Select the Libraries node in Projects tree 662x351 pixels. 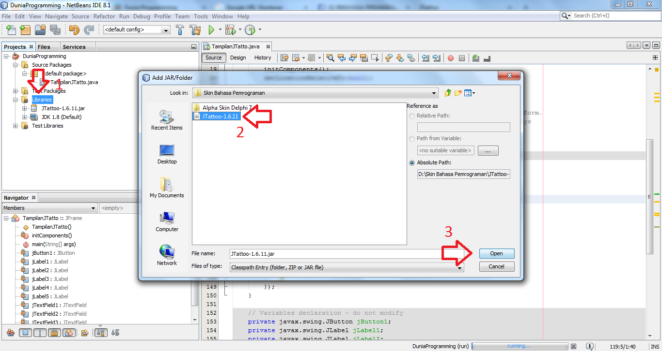42,100
